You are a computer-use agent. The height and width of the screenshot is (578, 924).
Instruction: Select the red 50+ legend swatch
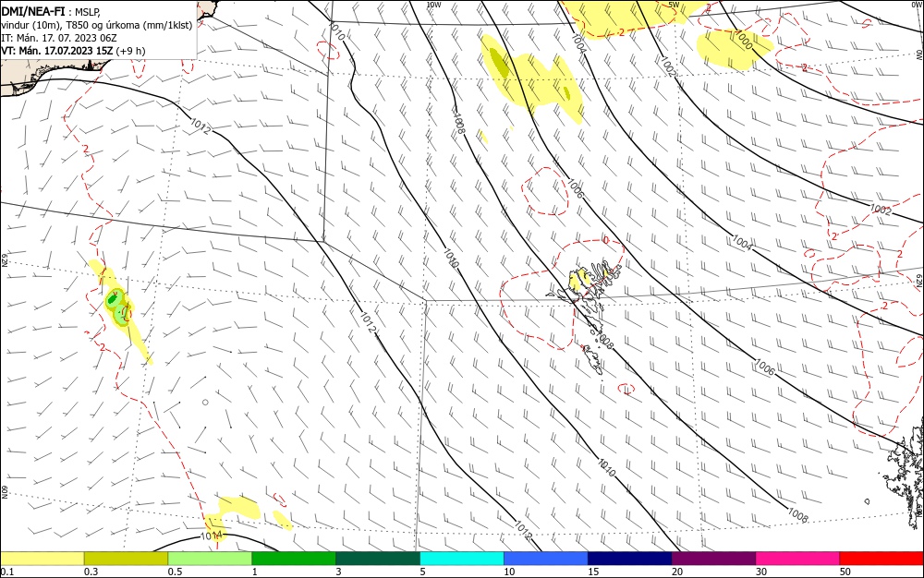tap(881, 559)
